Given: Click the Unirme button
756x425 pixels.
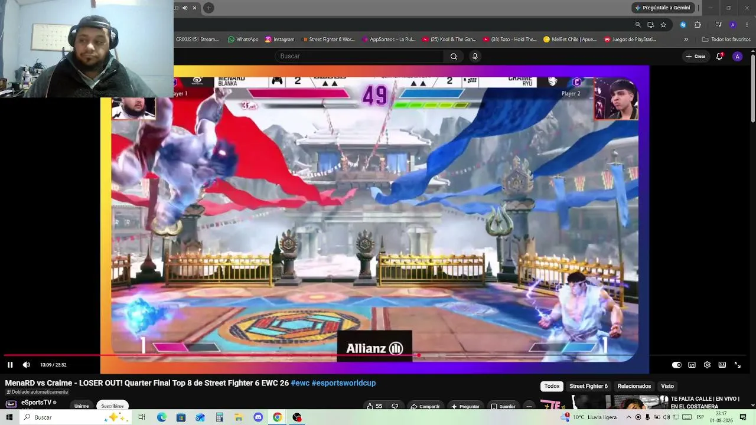Looking at the screenshot, I should [x=82, y=406].
